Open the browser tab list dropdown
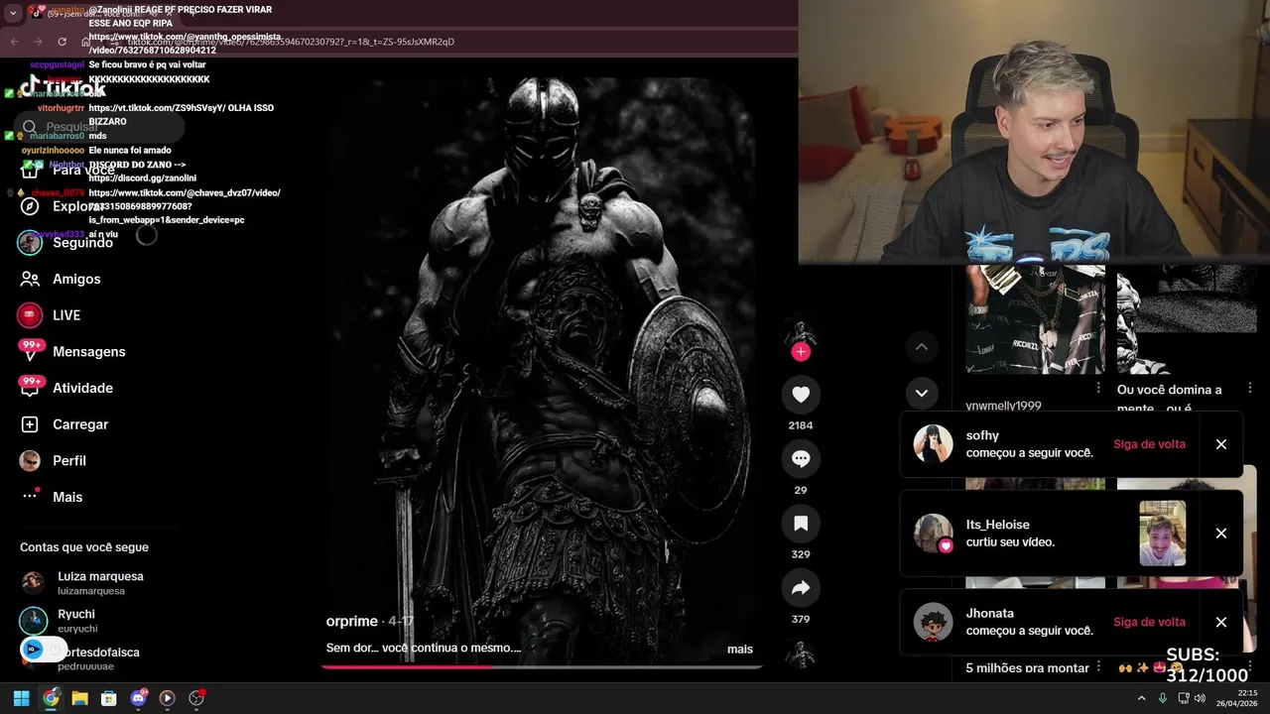Image resolution: width=1270 pixels, height=714 pixels. coord(13,14)
